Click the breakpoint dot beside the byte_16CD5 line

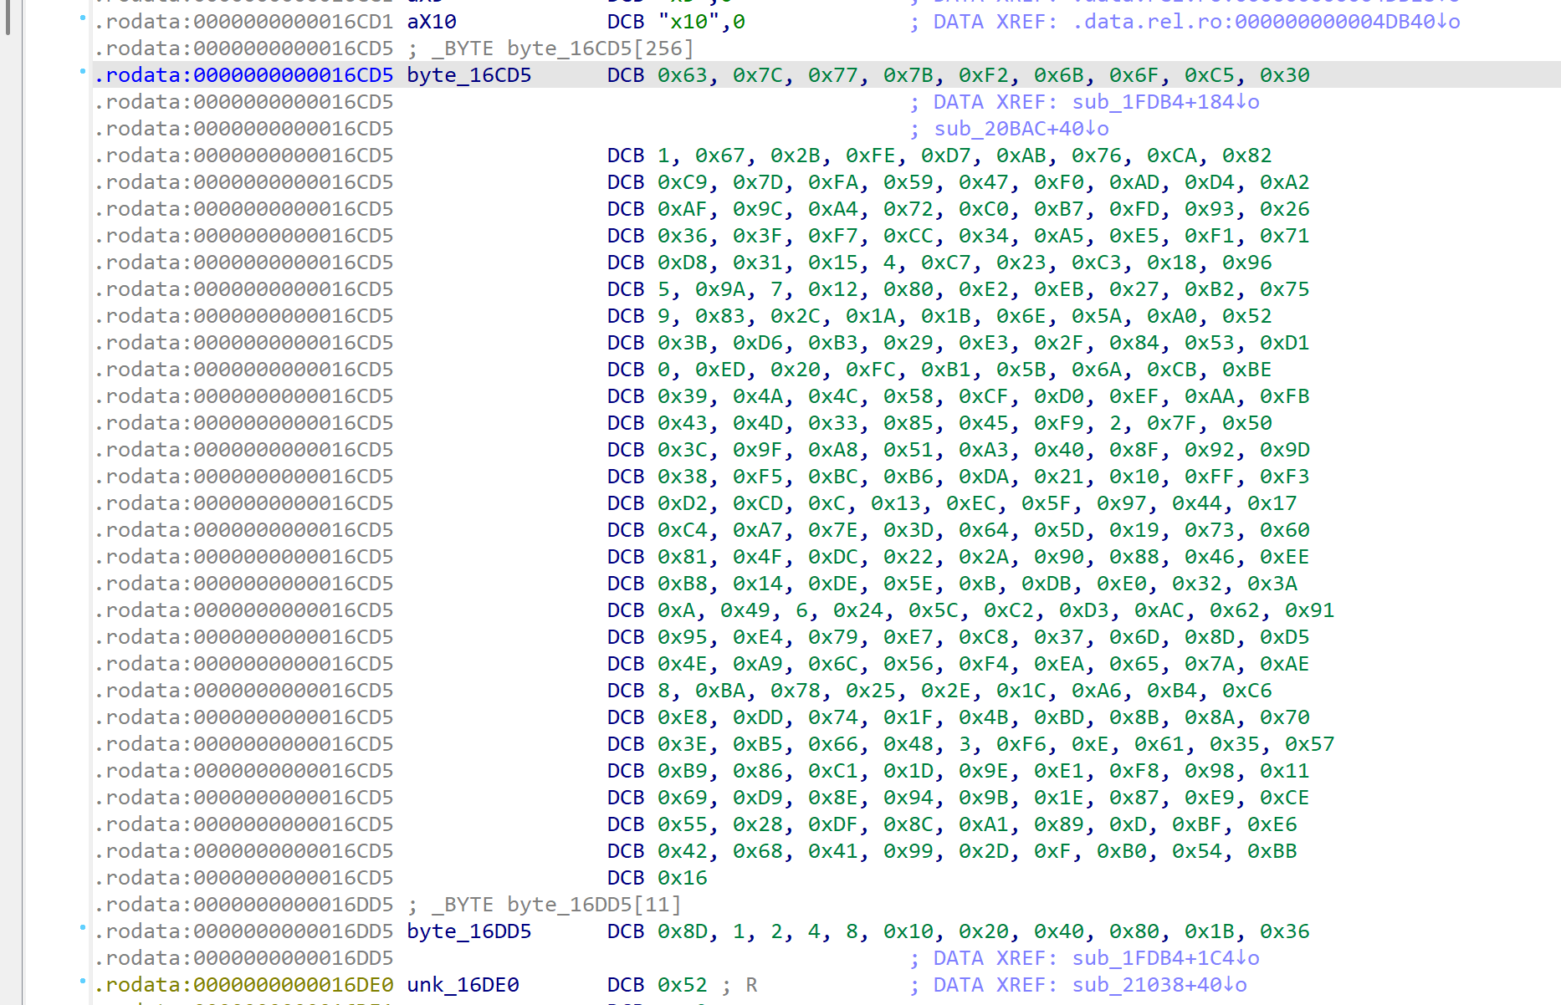[x=83, y=72]
